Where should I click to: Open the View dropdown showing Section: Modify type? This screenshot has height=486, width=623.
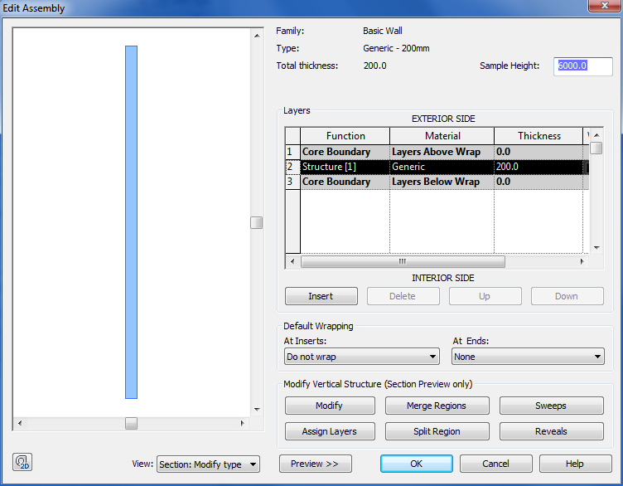(209, 464)
